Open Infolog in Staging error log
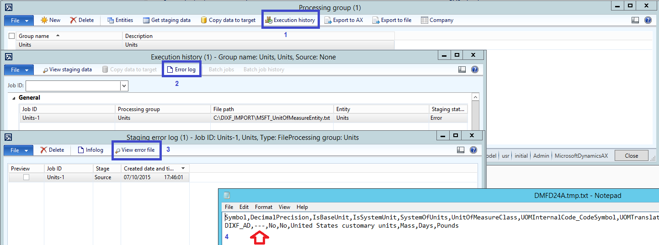This screenshot has height=245, width=659. point(90,150)
